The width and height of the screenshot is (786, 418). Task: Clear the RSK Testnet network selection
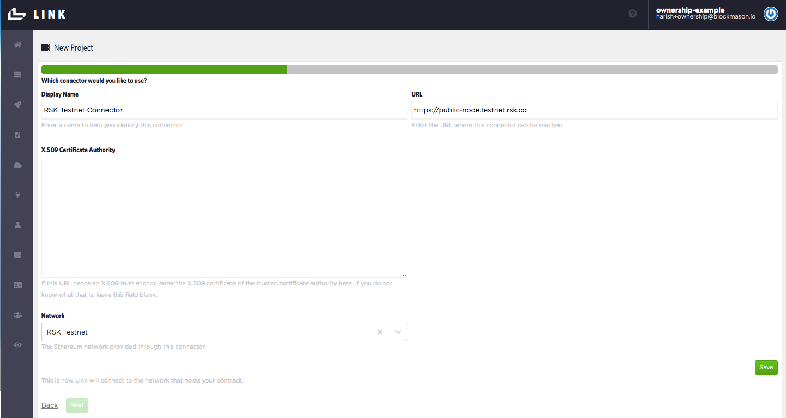coord(380,332)
